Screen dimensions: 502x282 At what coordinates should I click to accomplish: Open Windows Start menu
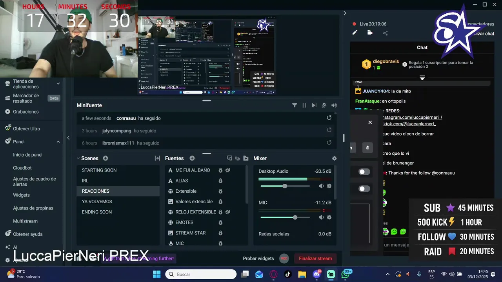click(156, 274)
